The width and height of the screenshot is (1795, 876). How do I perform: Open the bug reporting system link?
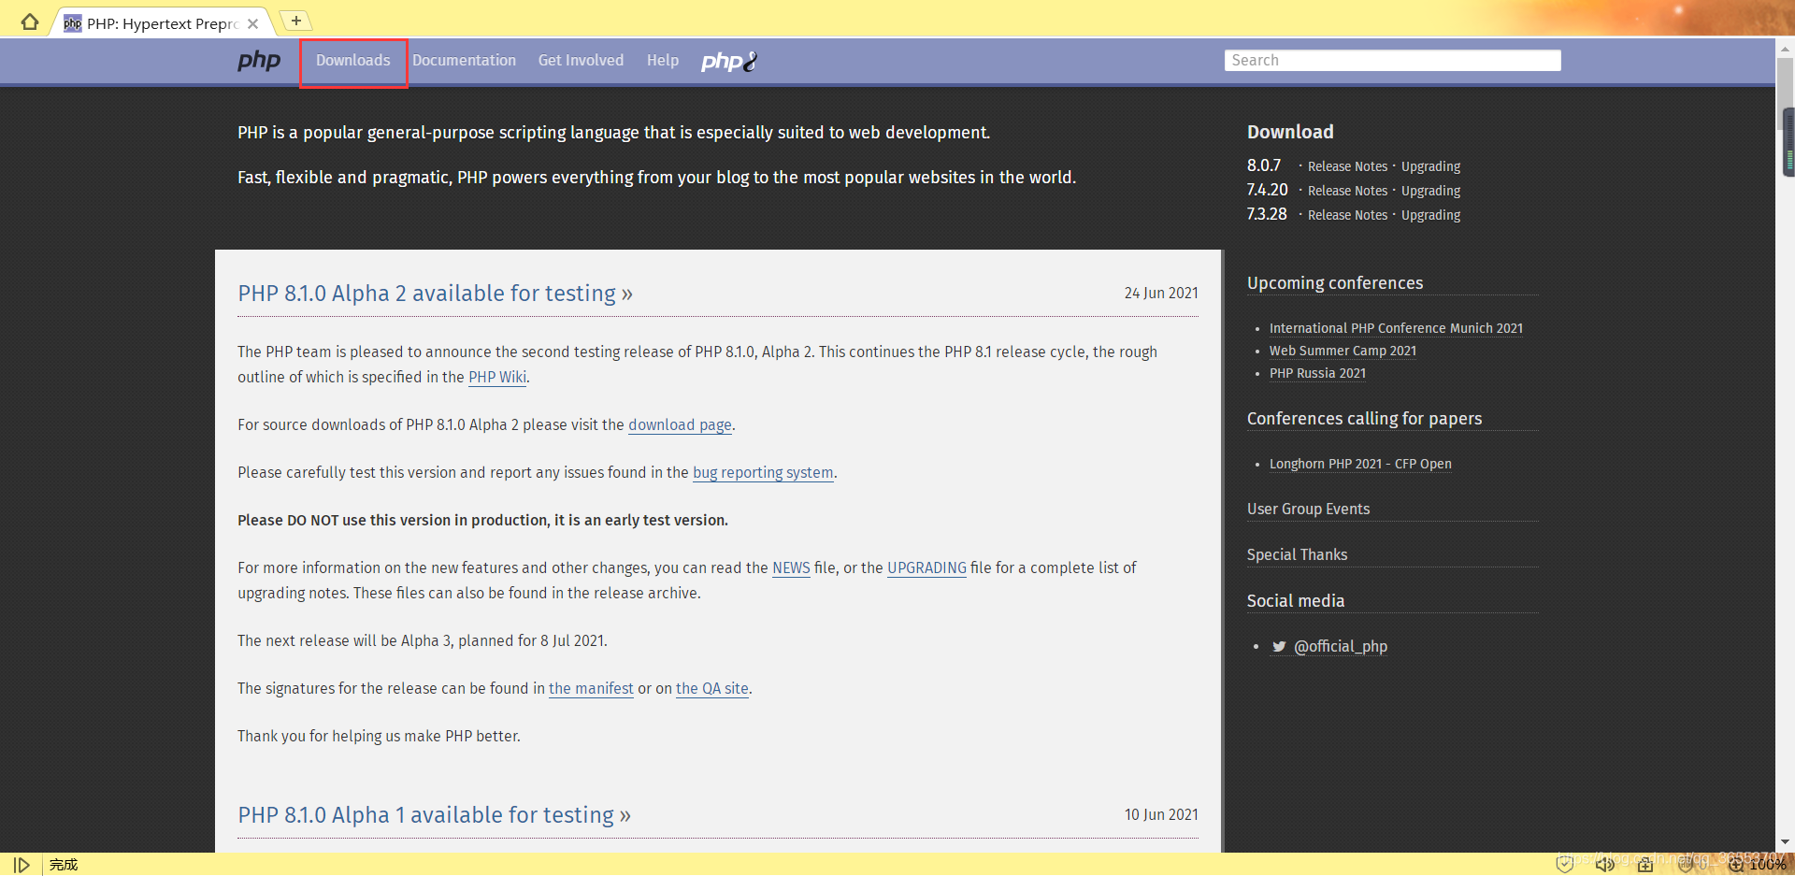point(763,473)
